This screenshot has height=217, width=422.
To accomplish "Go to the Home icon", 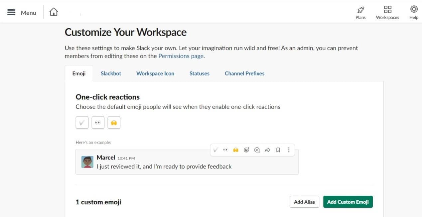I will [x=54, y=12].
